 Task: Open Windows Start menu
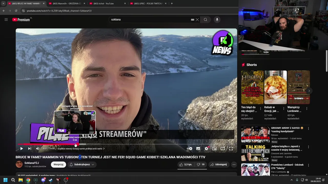coord(5,180)
